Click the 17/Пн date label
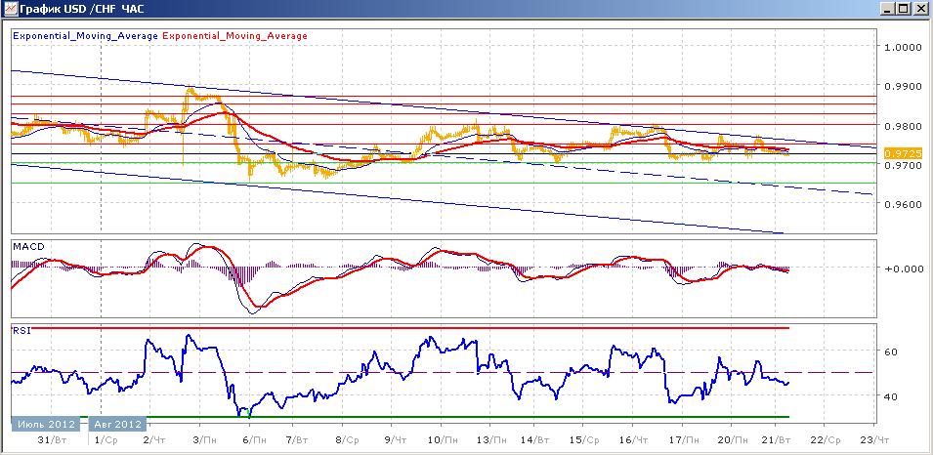The height and width of the screenshot is (455, 933). (684, 440)
